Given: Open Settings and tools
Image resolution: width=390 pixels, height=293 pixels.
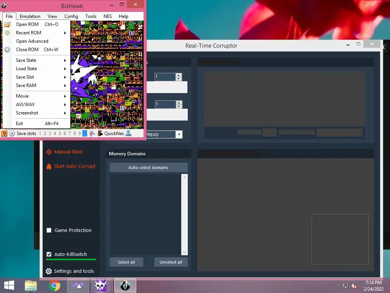Looking at the screenshot, I should tap(74, 271).
